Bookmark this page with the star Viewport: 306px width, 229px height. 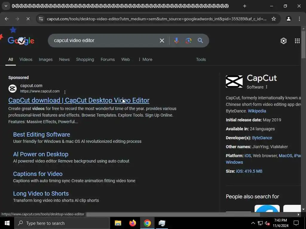pyautogui.click(x=274, y=19)
